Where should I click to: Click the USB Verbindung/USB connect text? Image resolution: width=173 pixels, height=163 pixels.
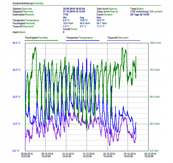(x=146, y=12)
